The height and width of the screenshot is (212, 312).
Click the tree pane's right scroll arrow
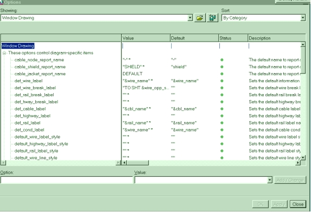(x=118, y=163)
